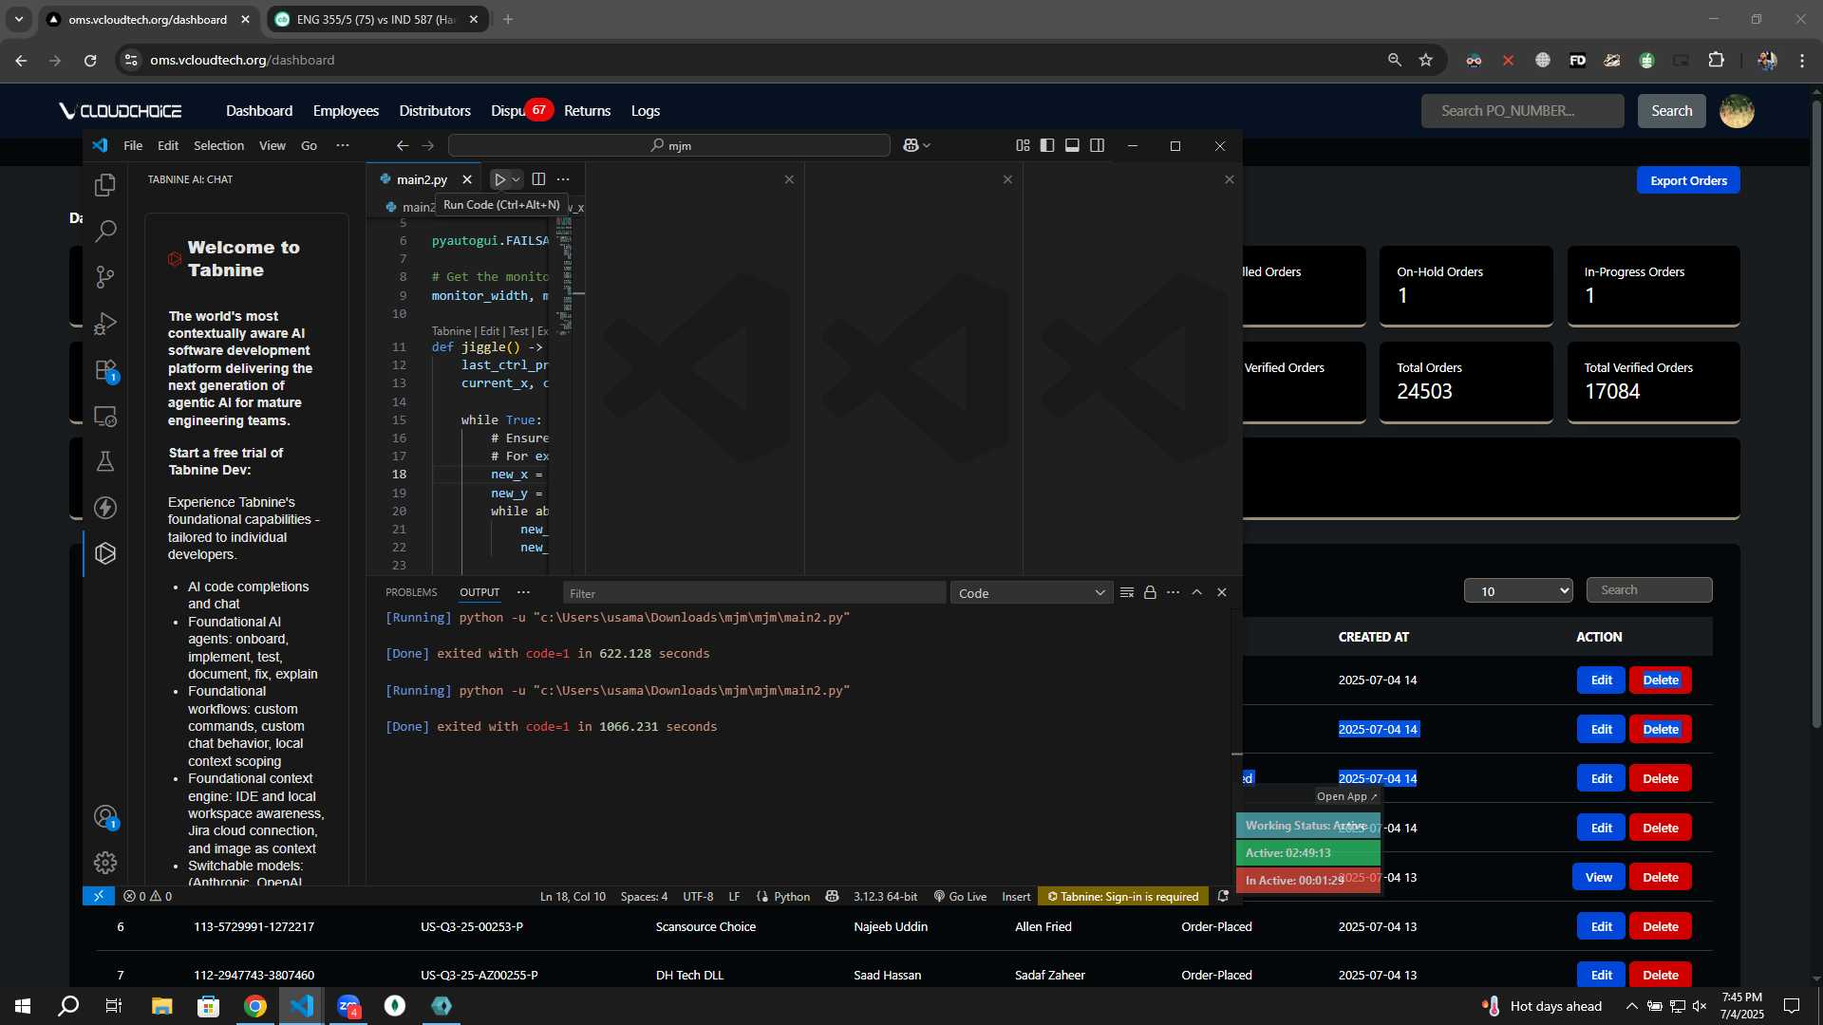The image size is (1823, 1025).
Task: Open Copilot chat menu in VS Code title bar
Action: [x=916, y=145]
